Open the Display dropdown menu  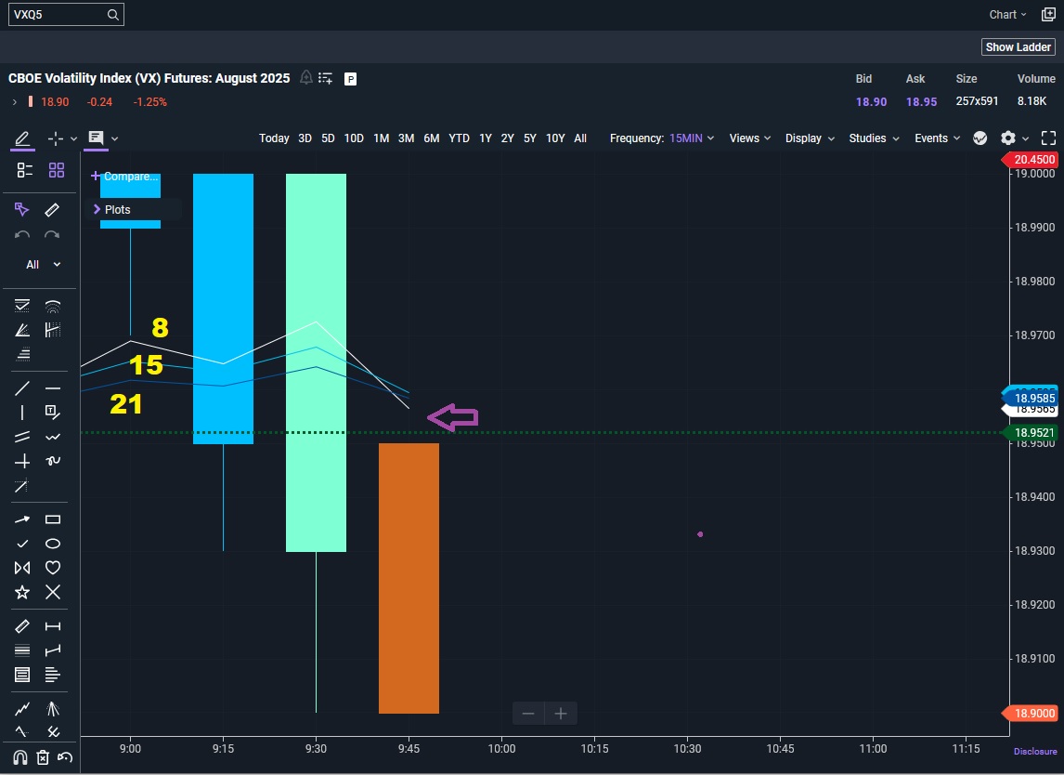(x=810, y=138)
